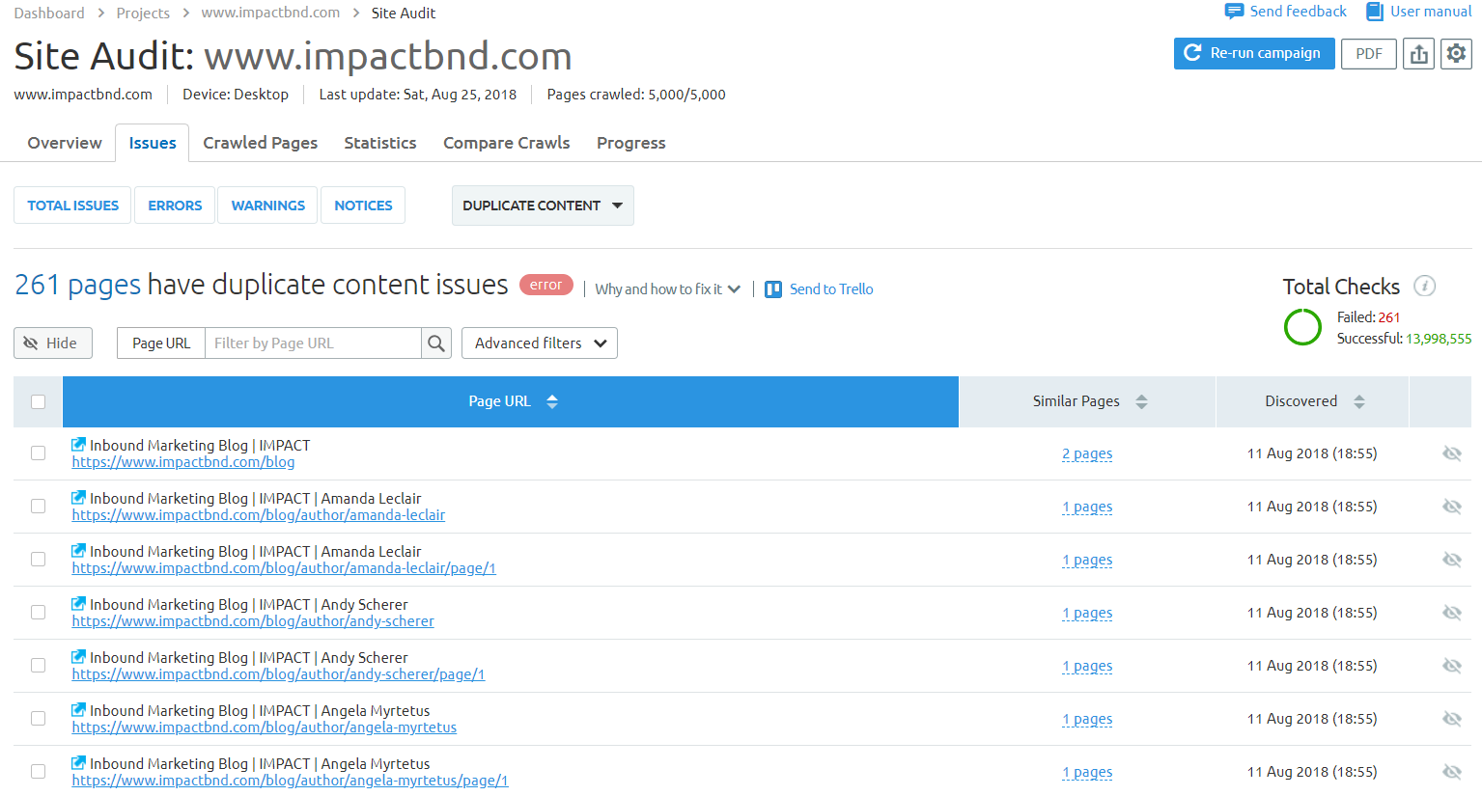The width and height of the screenshot is (1482, 796).
Task: Open the settings gear icon
Action: 1456,54
